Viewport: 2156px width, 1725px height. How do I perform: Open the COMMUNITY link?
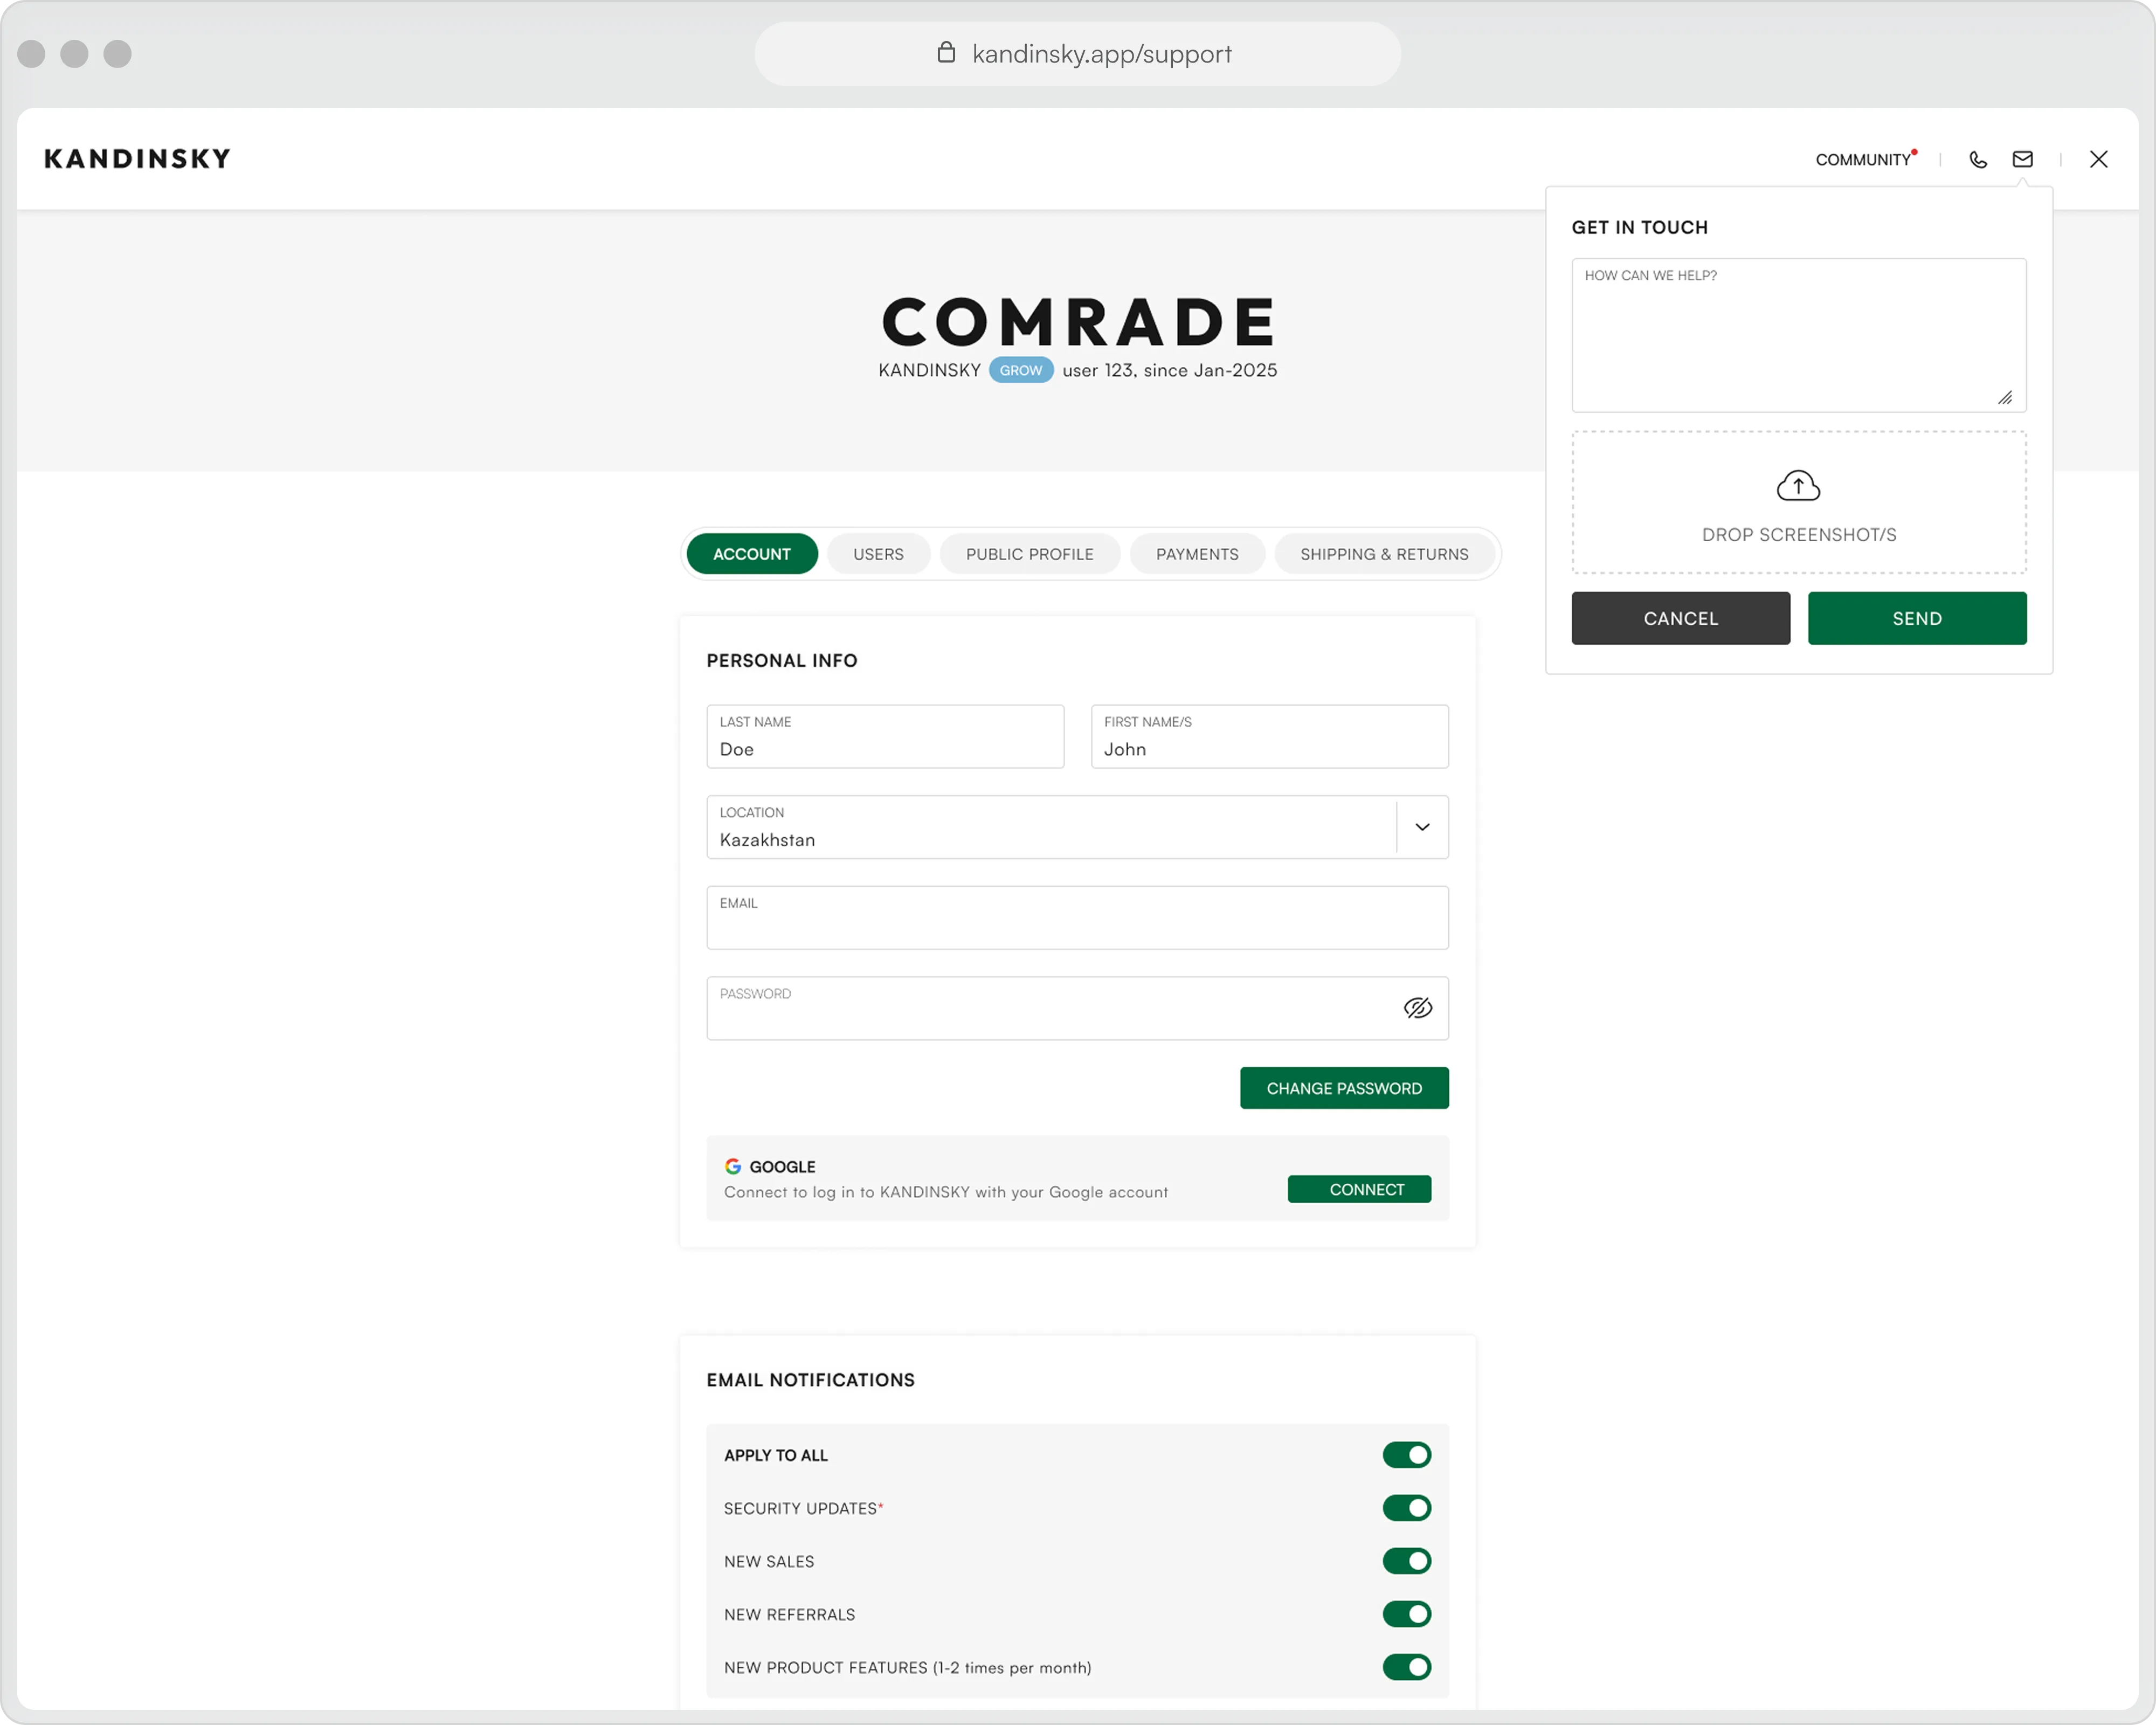point(1865,159)
